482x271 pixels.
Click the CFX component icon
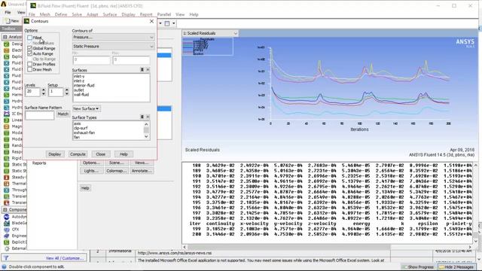[6, 229]
